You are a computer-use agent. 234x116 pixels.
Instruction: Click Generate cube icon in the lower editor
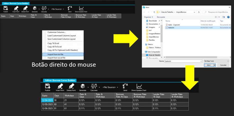coord(83,86)
